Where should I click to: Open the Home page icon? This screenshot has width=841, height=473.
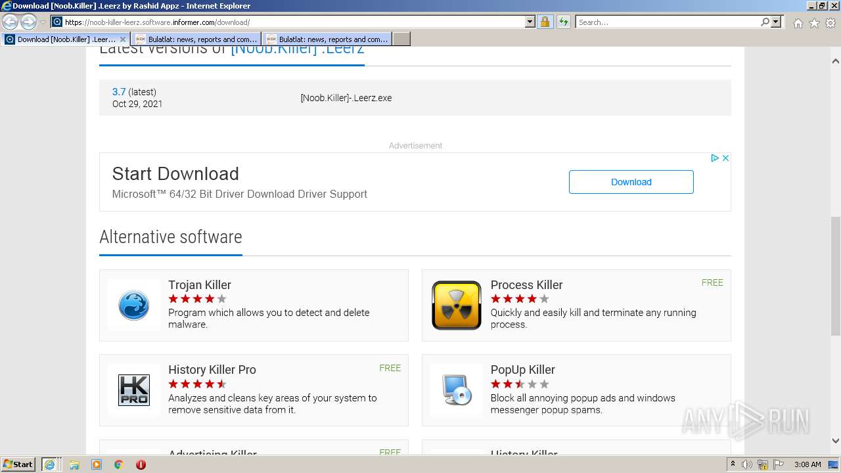798,23
